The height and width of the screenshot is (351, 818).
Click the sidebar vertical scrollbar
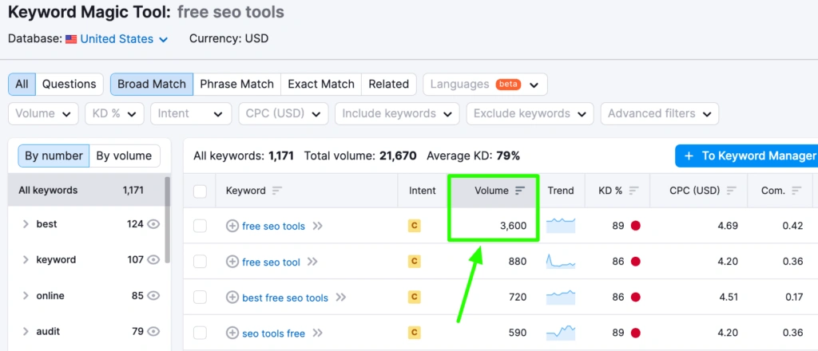pos(167,219)
